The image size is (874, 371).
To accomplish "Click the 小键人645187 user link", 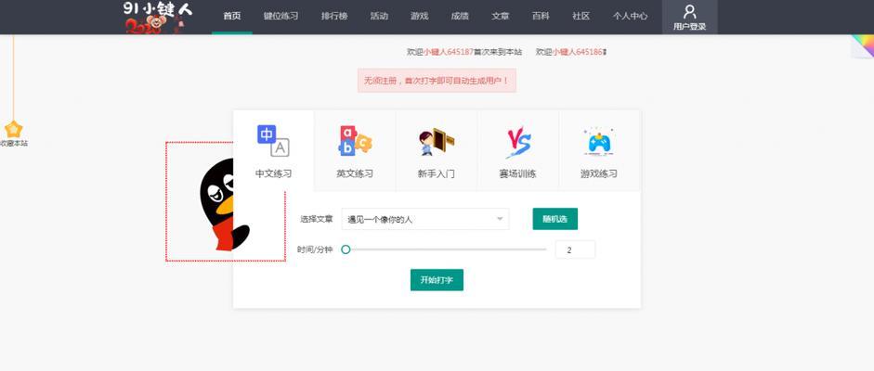I will tap(449, 52).
